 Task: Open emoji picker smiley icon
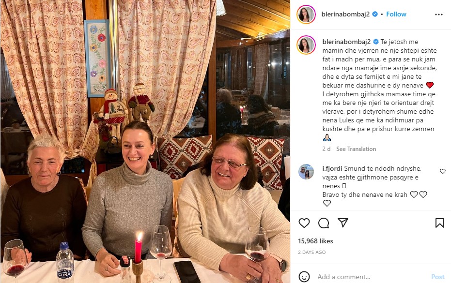(x=304, y=277)
